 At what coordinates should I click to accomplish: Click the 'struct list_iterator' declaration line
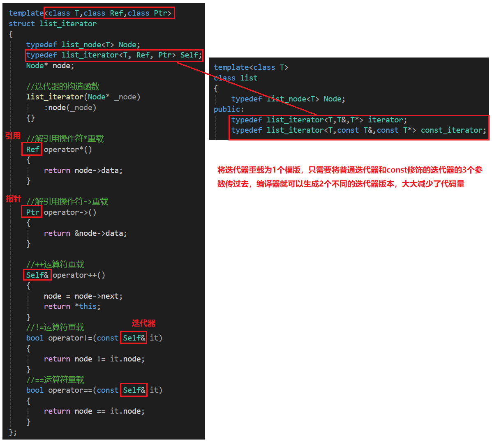coord(52,23)
